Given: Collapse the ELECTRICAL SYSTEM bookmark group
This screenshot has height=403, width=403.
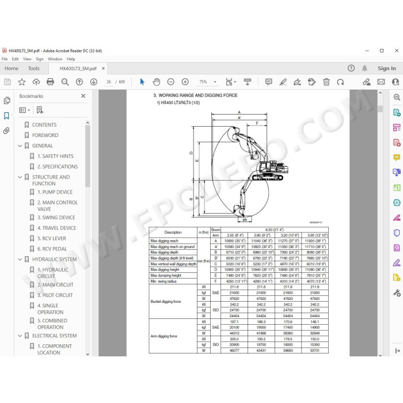Looking at the screenshot, I should [20, 336].
